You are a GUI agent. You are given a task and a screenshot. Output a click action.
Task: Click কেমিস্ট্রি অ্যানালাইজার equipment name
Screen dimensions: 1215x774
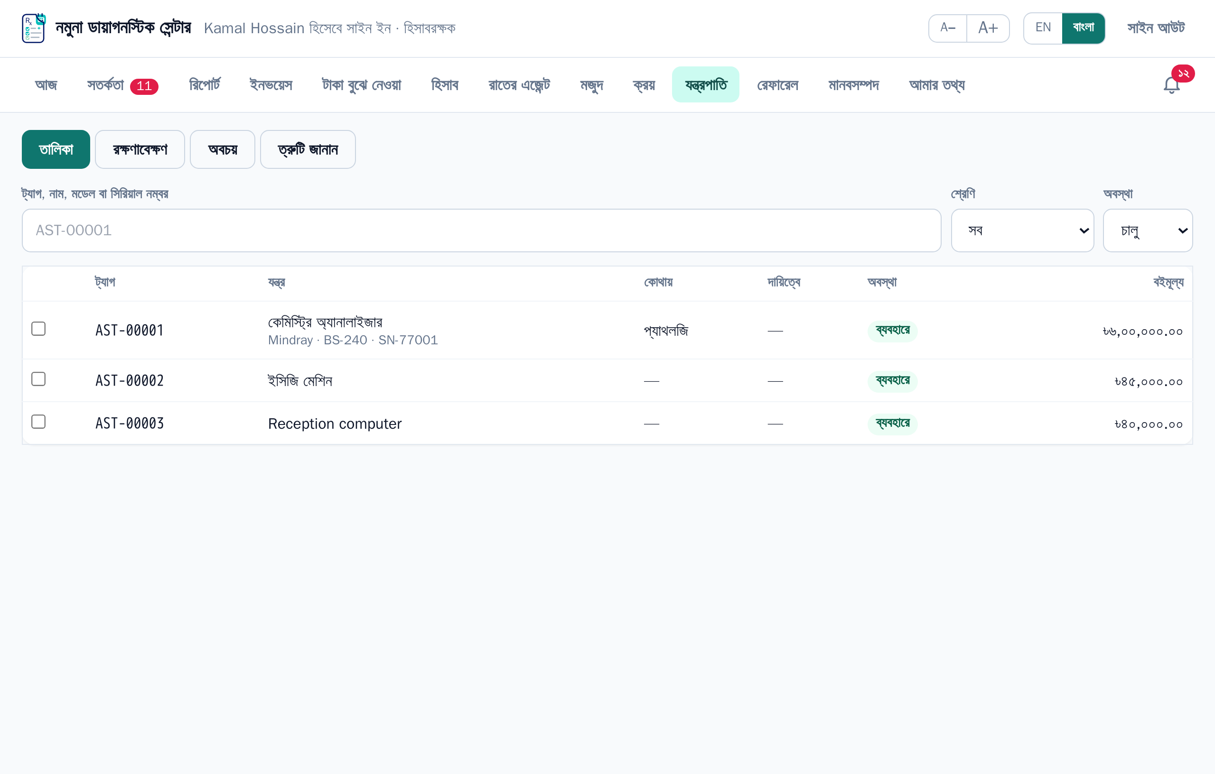[325, 322]
